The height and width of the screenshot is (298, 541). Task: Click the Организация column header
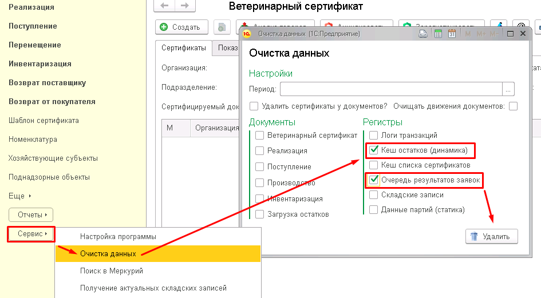tap(215, 128)
